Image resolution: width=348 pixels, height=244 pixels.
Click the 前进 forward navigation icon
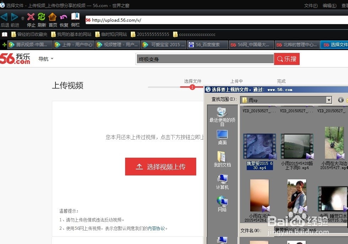[x=14, y=16]
